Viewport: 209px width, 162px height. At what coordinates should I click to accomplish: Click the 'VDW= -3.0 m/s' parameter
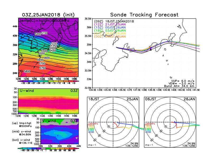point(181,84)
